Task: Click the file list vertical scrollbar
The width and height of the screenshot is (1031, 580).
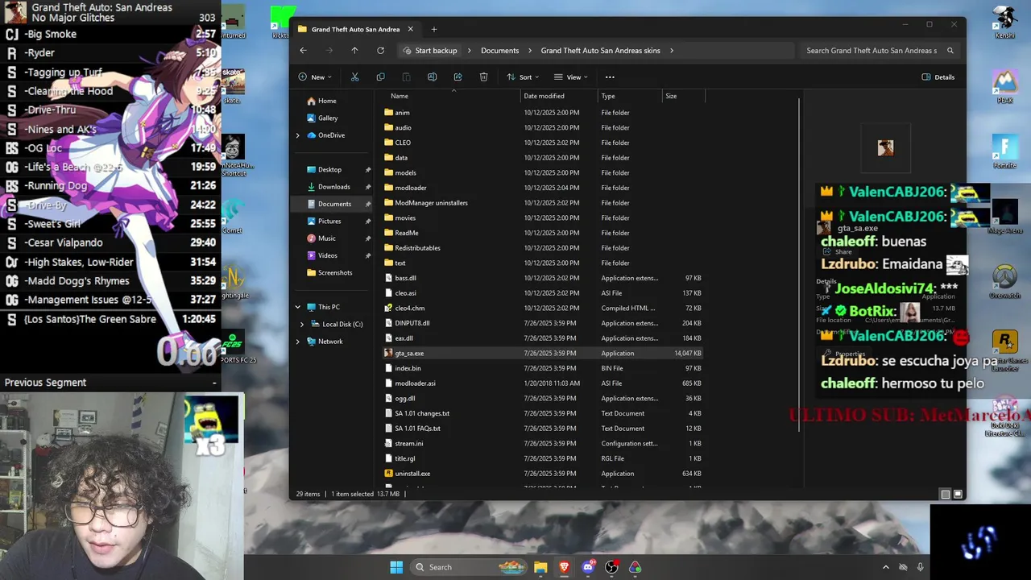Action: click(800, 266)
